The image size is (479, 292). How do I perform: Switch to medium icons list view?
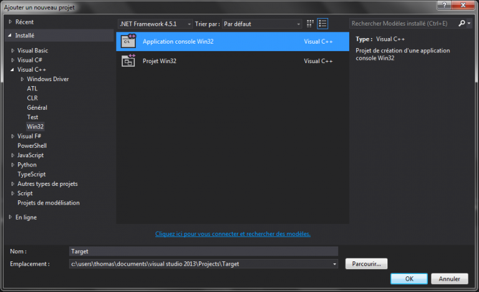coord(322,24)
